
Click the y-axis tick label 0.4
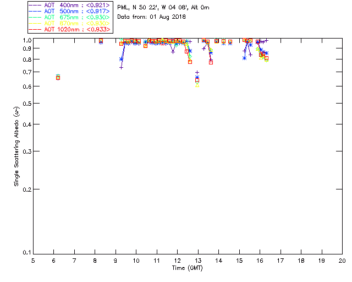point(27,124)
